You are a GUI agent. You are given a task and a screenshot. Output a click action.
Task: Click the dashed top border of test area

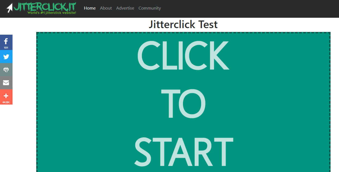pos(183,33)
